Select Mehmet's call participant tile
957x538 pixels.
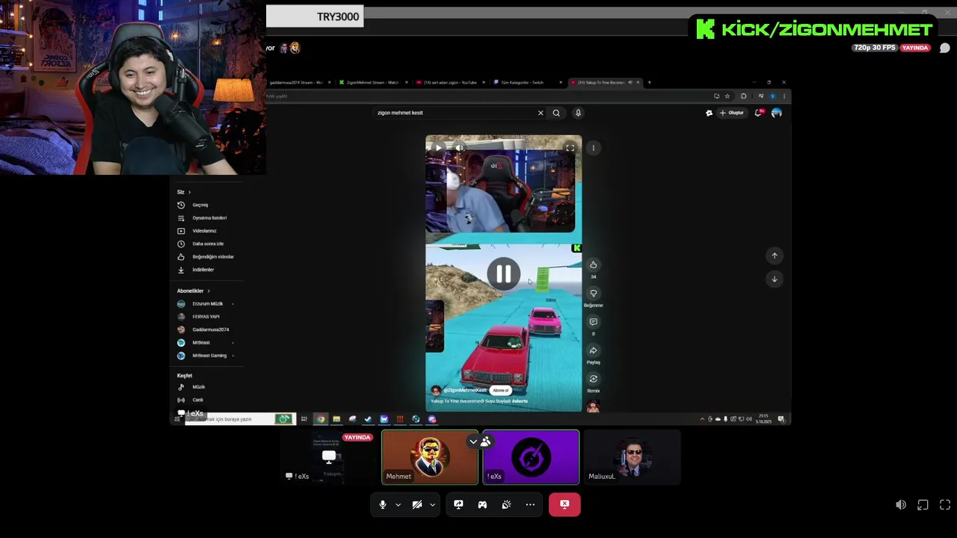[430, 457]
